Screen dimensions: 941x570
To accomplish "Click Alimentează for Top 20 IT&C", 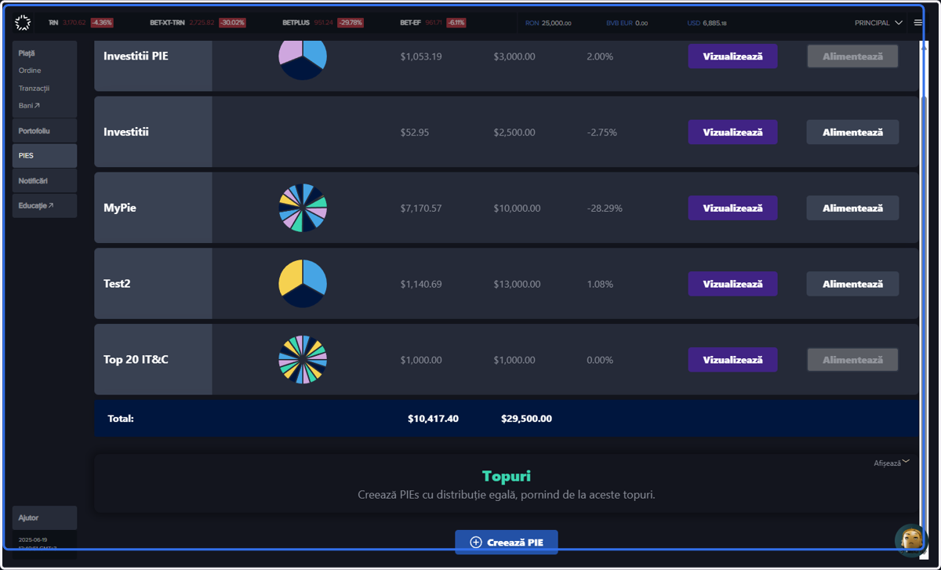I will click(852, 360).
